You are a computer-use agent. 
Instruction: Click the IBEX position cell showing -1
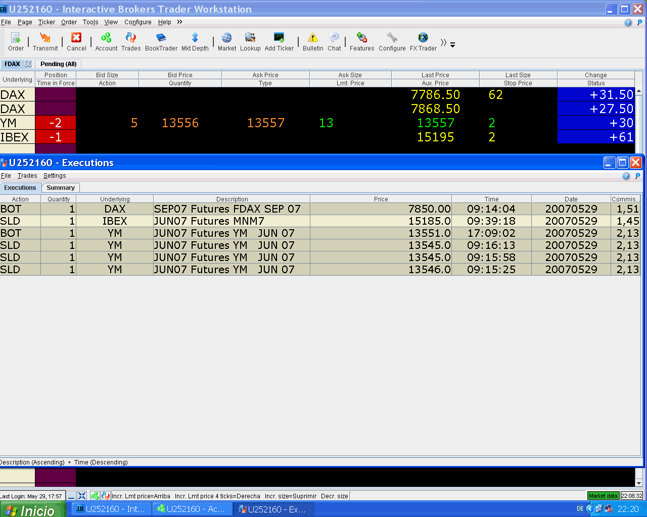pyautogui.click(x=56, y=137)
